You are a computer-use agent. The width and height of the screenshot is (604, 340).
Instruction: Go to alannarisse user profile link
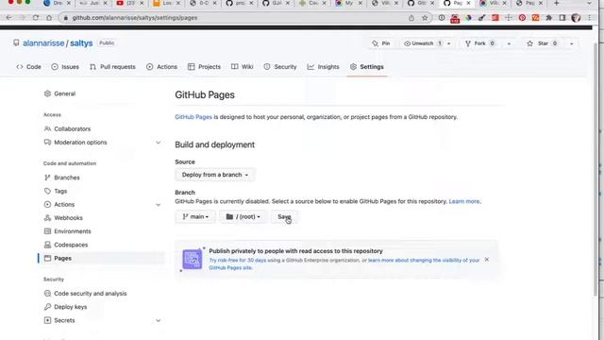[43, 43]
